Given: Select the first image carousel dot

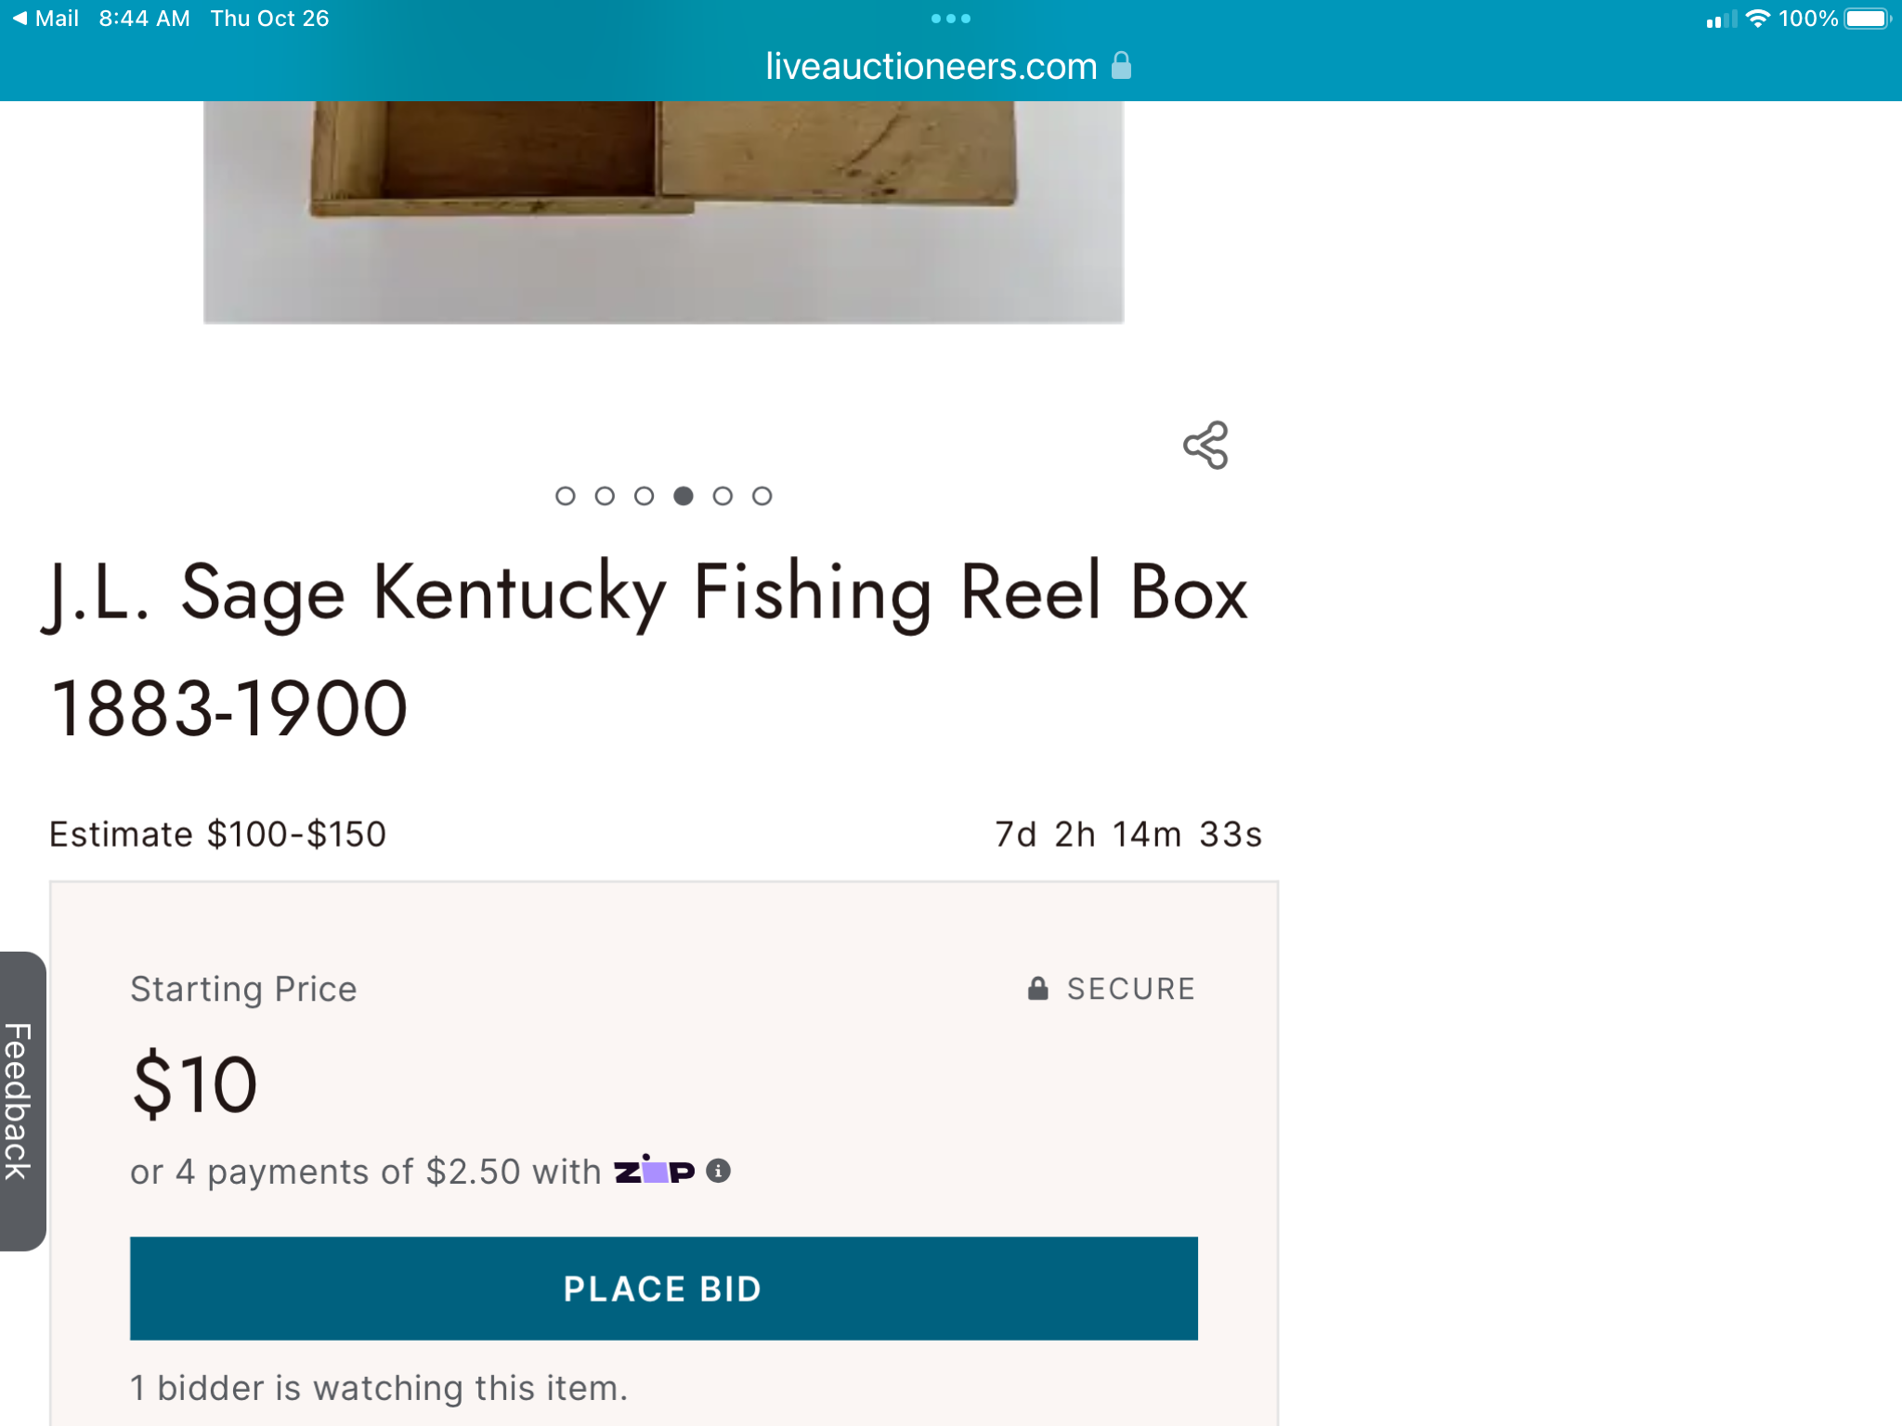Looking at the screenshot, I should point(565,496).
